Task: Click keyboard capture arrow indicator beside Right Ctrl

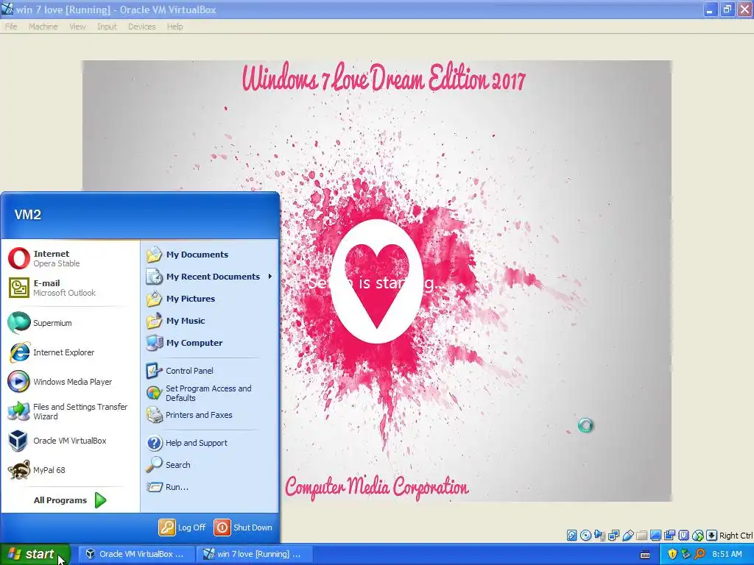Action: [x=712, y=536]
